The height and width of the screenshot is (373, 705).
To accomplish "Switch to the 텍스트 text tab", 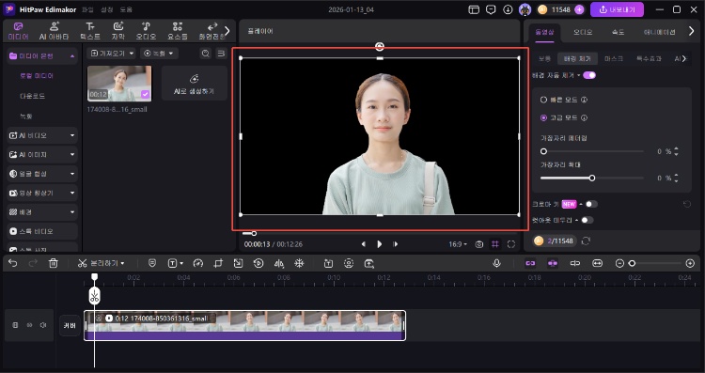I will (x=90, y=31).
